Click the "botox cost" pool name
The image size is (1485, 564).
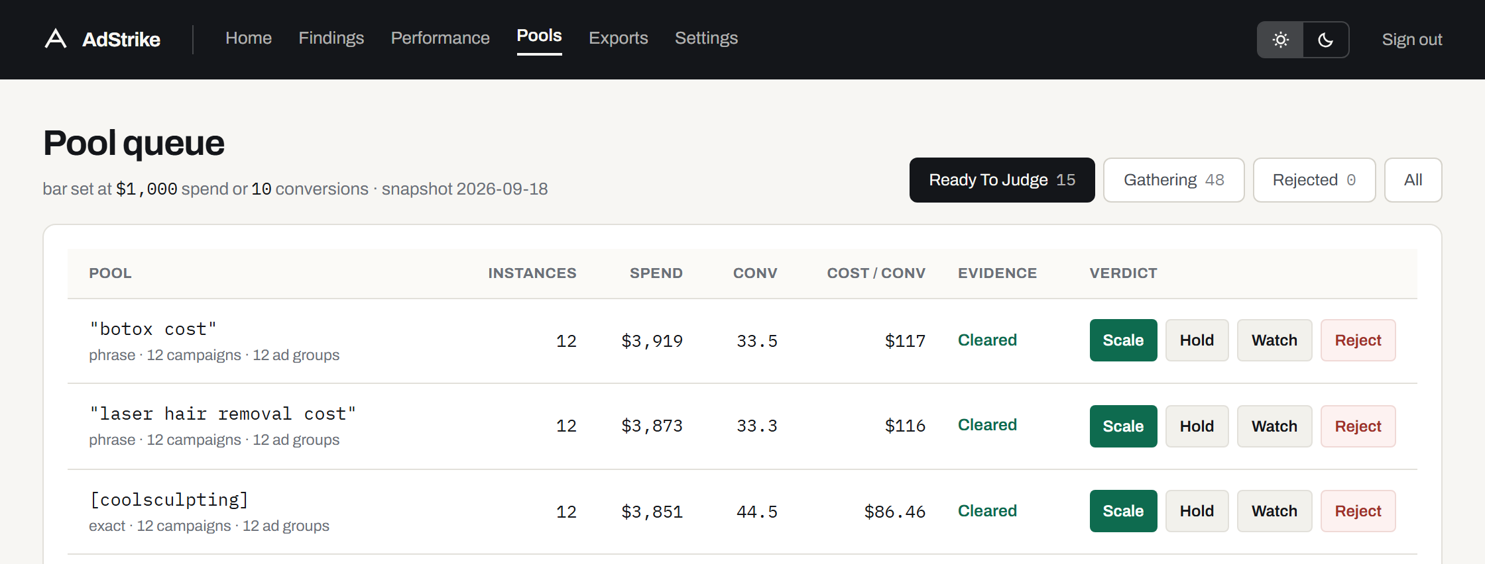tap(153, 329)
